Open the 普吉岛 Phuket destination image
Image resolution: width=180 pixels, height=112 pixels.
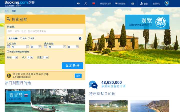[x=45, y=101]
